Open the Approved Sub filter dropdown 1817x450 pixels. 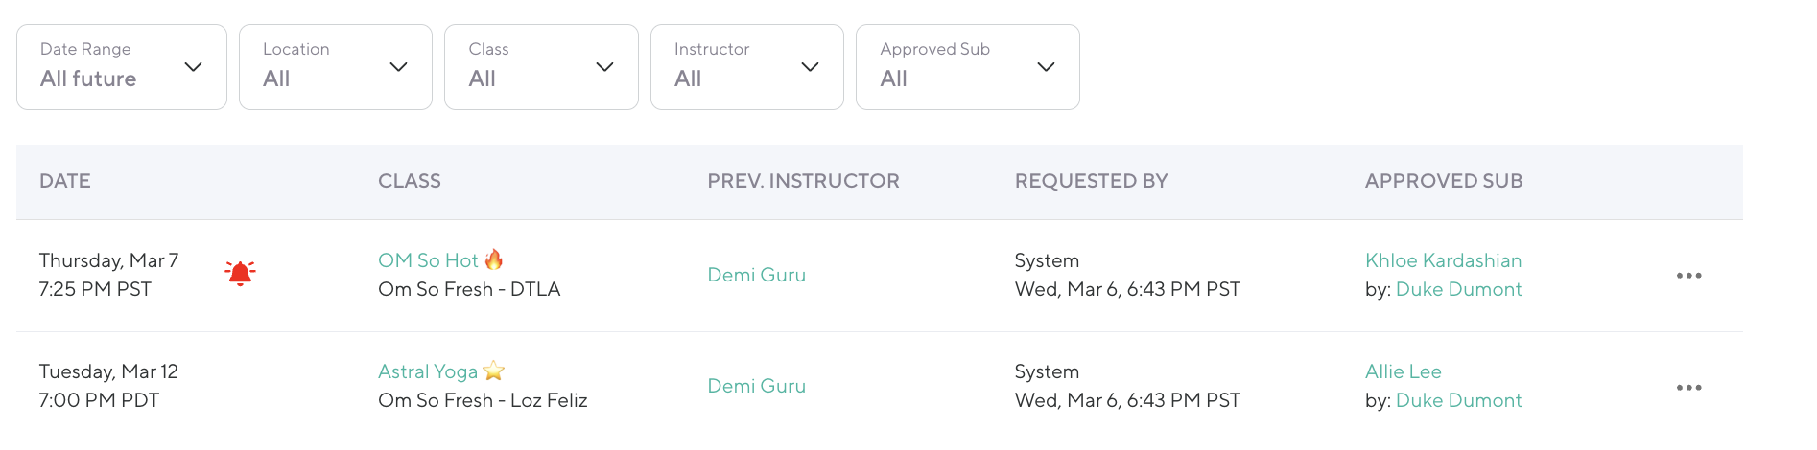click(x=967, y=67)
